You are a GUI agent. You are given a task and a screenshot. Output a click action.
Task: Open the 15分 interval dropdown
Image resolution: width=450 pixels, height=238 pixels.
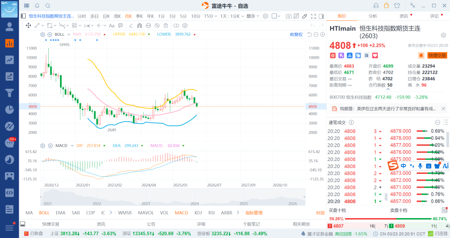click(x=211, y=16)
